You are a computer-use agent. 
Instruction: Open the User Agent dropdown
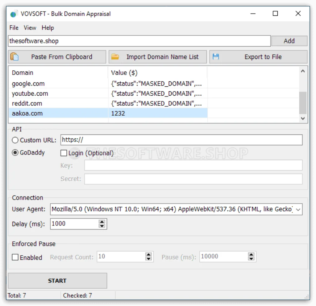[298, 209]
